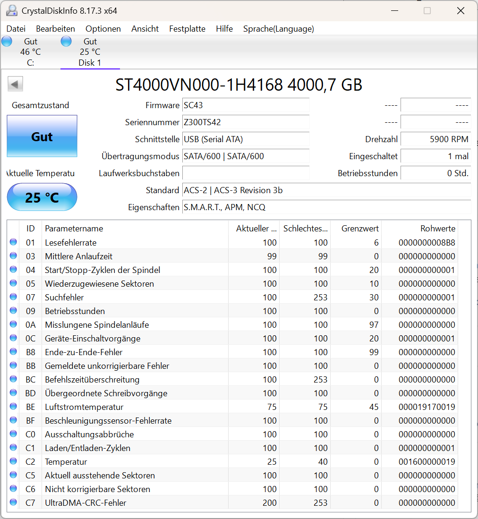Open the Sprache(Language) menu
The height and width of the screenshot is (519, 478).
(x=278, y=29)
